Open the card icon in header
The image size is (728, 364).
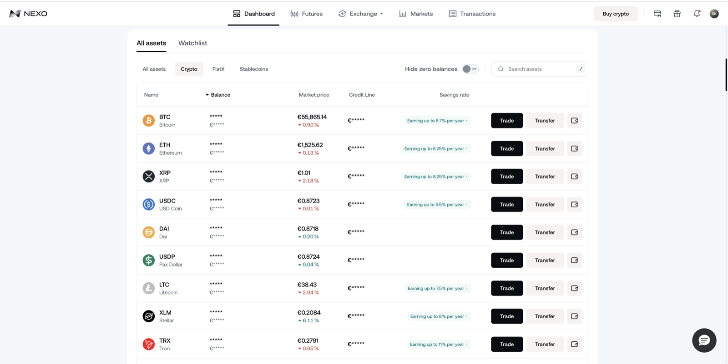657,14
